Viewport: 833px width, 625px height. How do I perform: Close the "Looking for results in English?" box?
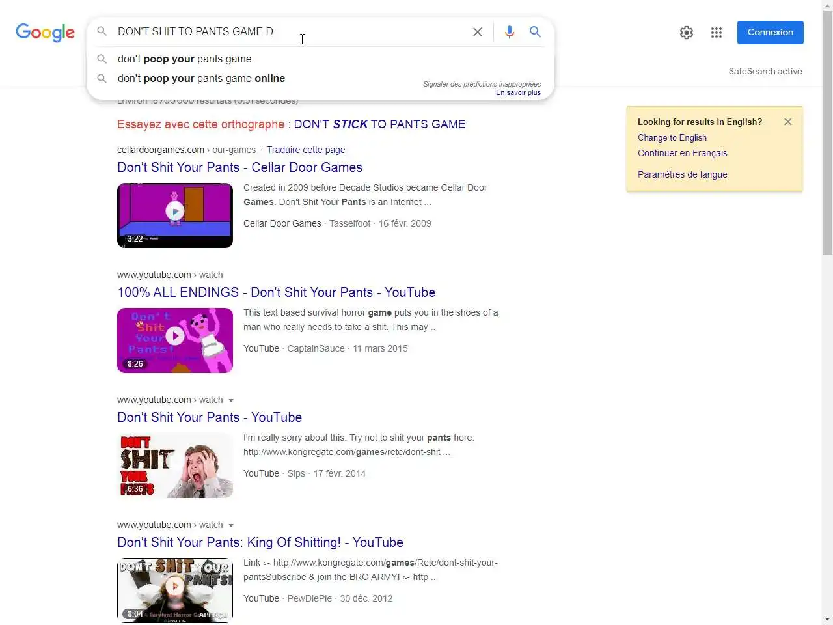788,122
